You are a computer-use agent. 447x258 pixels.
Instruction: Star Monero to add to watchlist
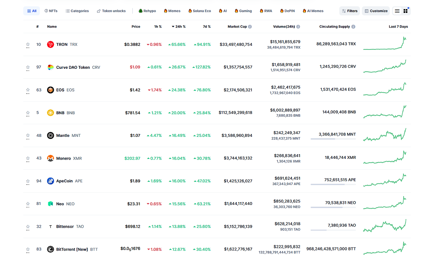[28, 158]
